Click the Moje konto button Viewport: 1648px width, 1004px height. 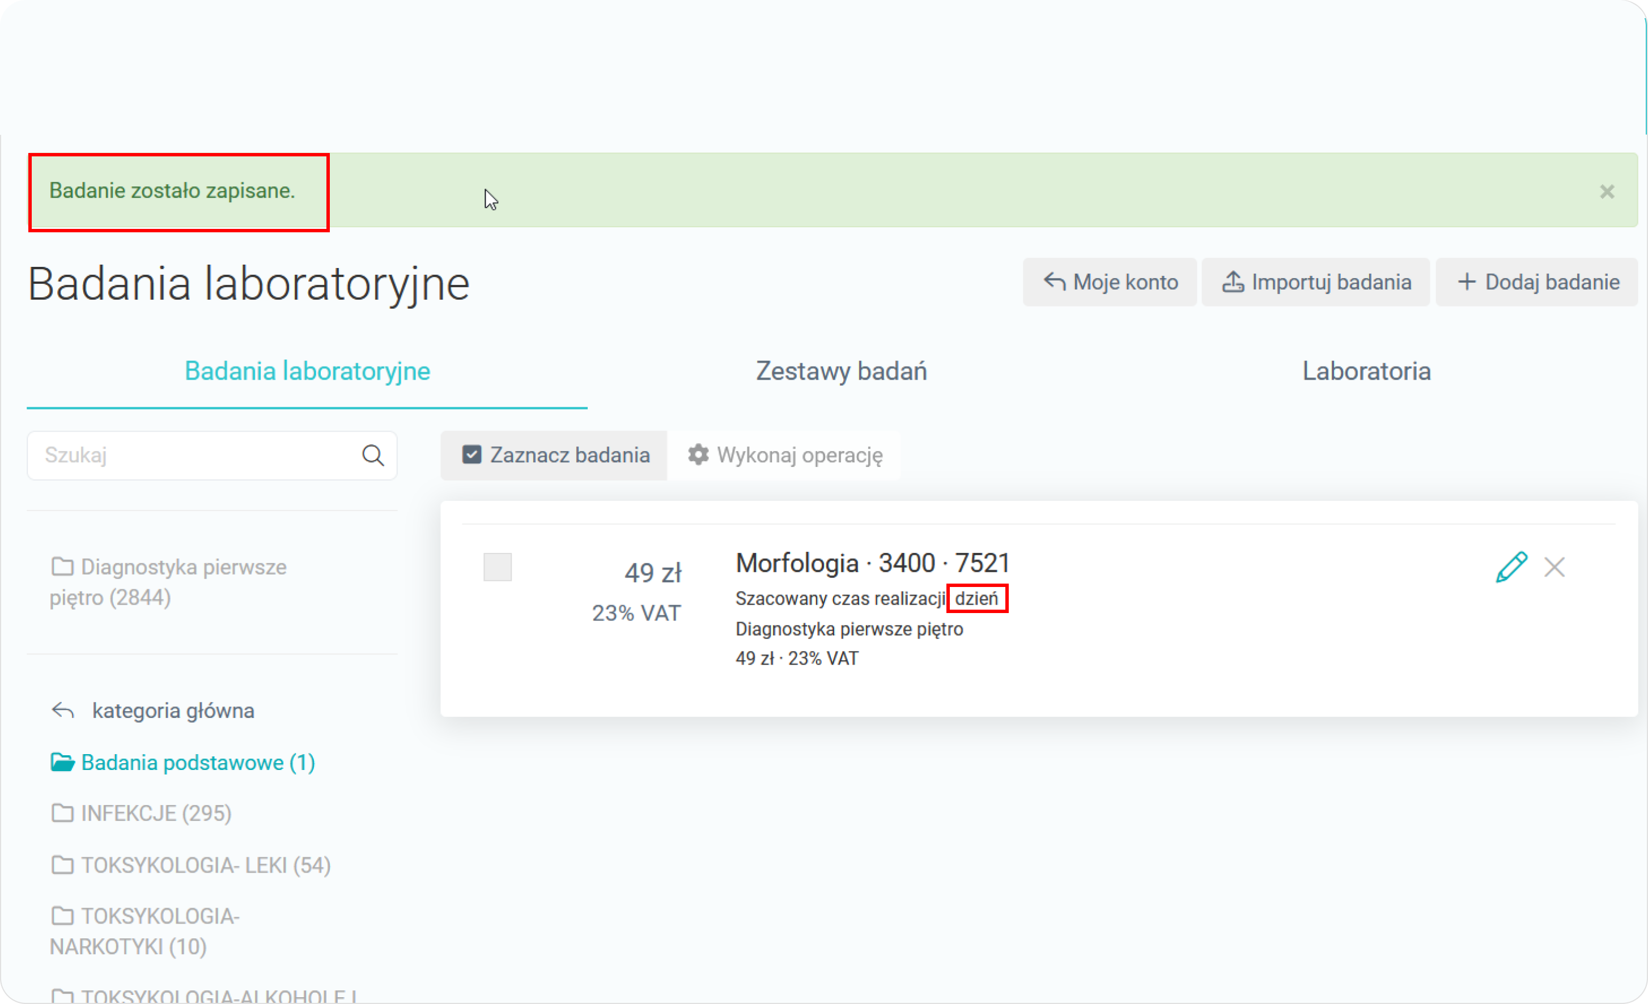point(1110,282)
